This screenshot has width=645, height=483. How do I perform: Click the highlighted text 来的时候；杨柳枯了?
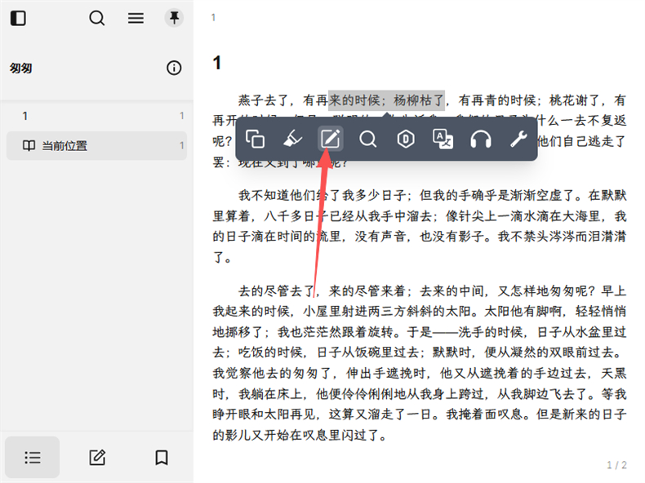(386, 100)
